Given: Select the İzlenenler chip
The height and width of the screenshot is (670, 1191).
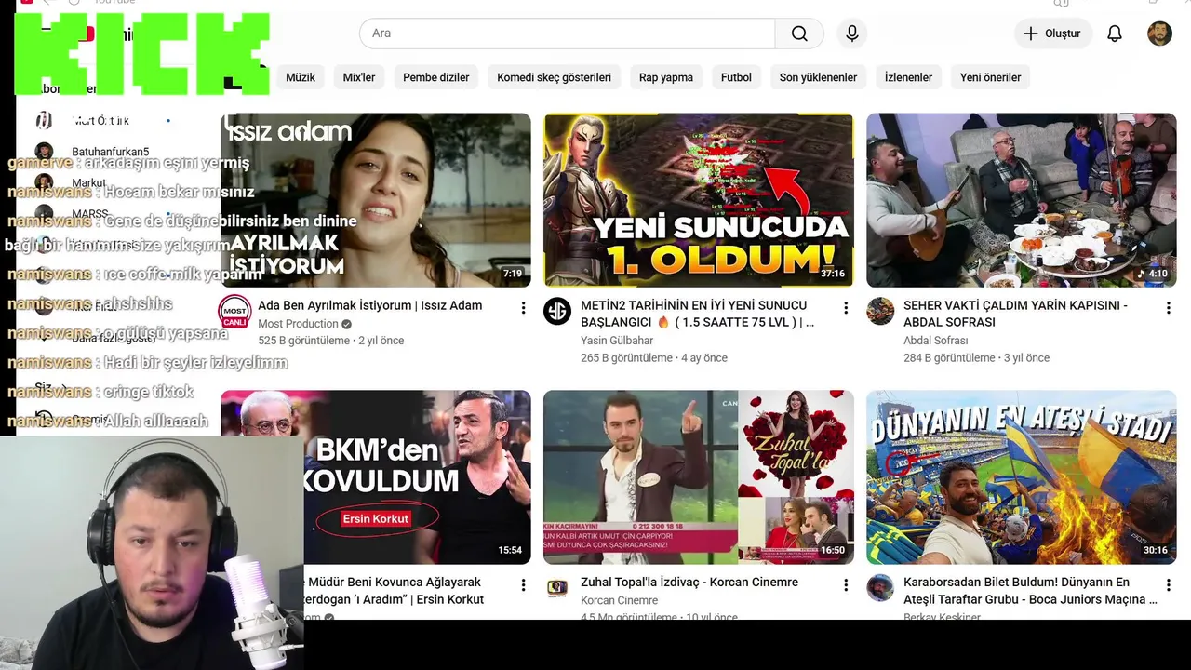Looking at the screenshot, I should pyautogui.click(x=908, y=77).
